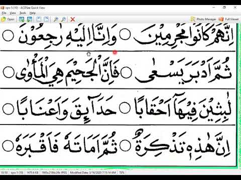
Task: Click the '1665x2184x24b JPEG' dimensions entry
Action: (54, 172)
